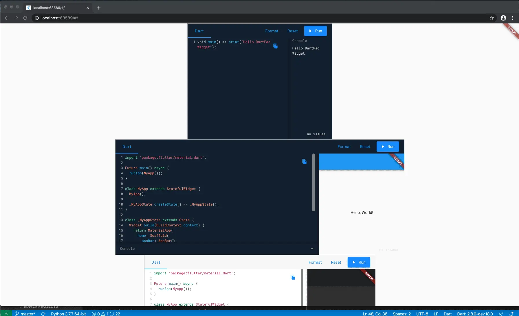
Task: Format code in the middle editor
Action: [x=344, y=147]
